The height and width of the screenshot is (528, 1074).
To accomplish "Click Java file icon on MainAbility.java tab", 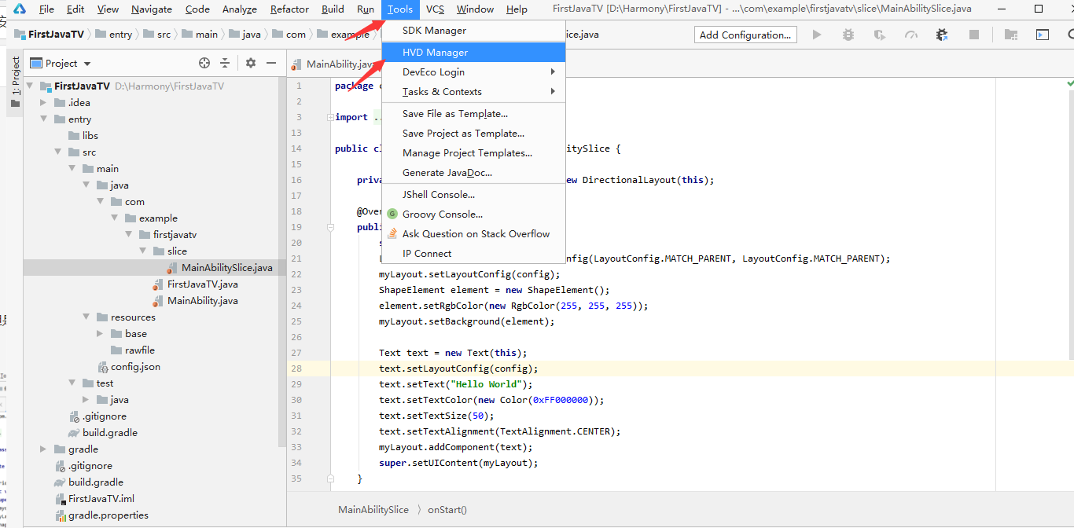I will click(x=296, y=64).
